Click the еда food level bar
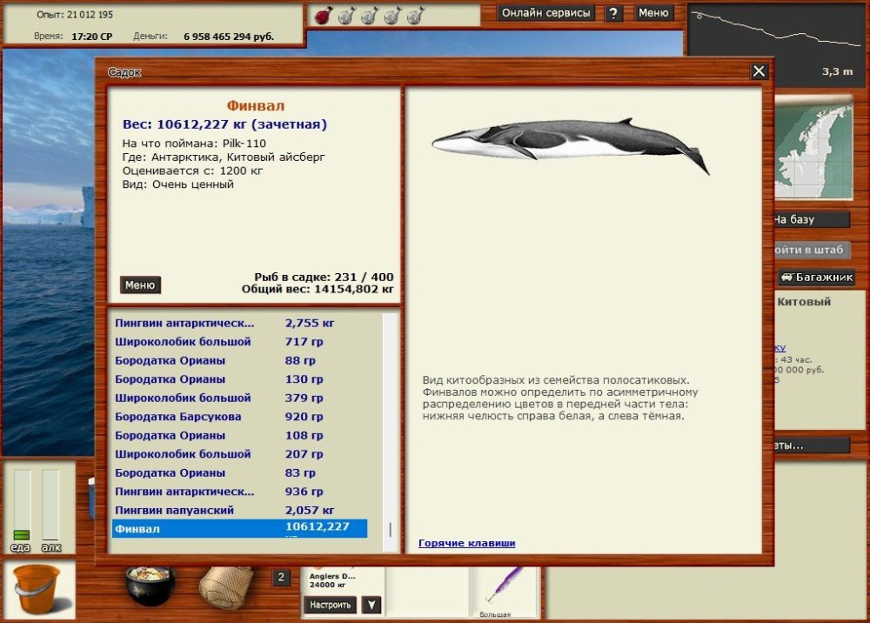Screen dimensions: 870x623 tap(23, 505)
